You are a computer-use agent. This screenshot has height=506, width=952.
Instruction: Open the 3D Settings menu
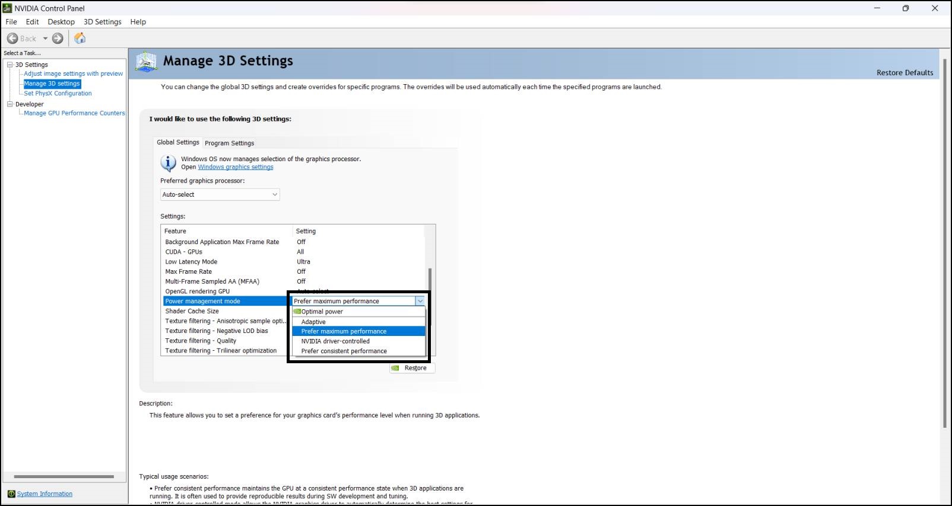pyautogui.click(x=102, y=22)
